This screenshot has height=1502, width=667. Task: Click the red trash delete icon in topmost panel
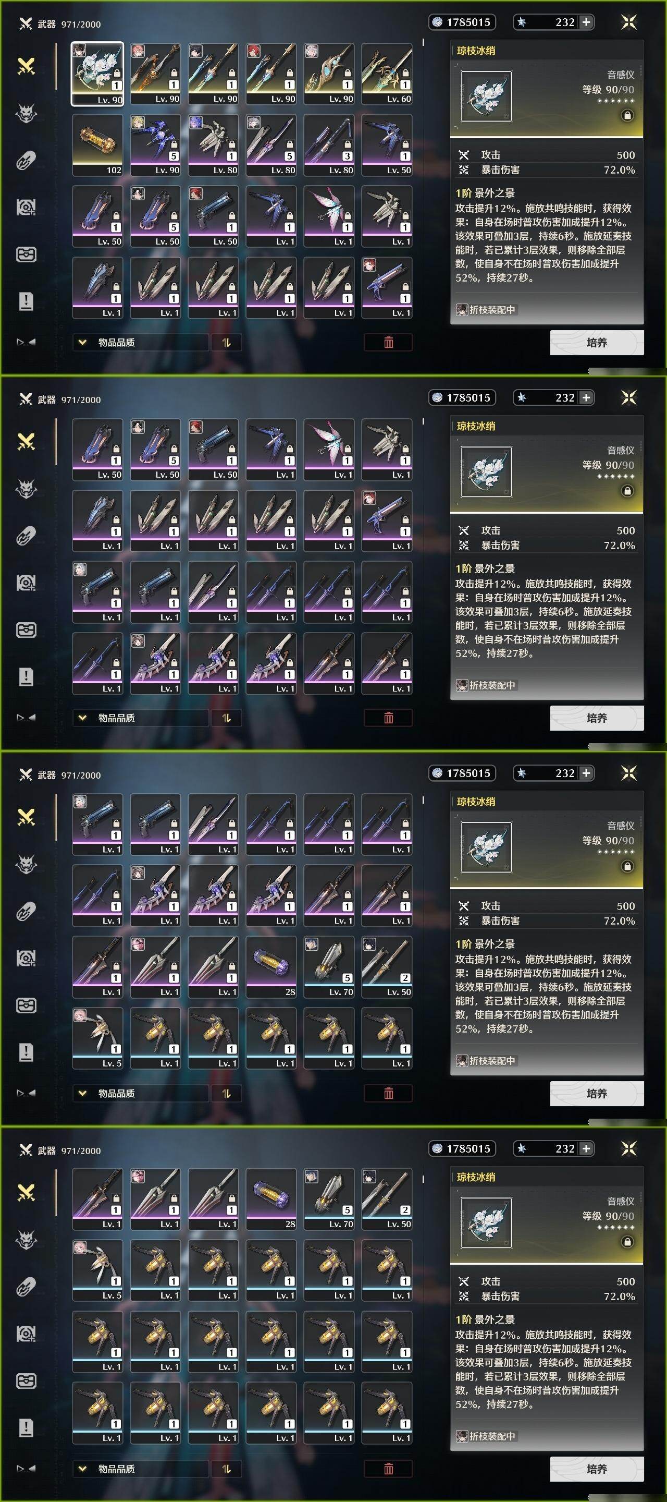(x=389, y=342)
